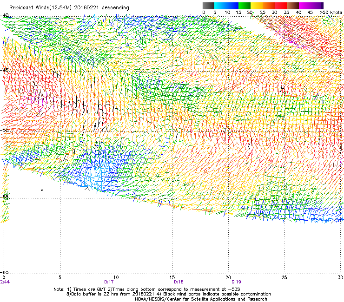The image size is (344, 302).
Task: Pick the red 30-35 knots legend swatch
Action: tap(281, 6)
